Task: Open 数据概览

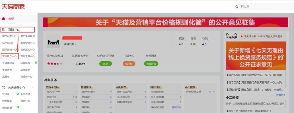Action: pos(7,101)
